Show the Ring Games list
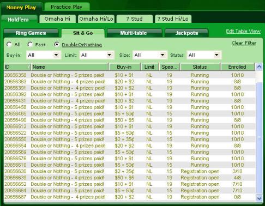The height and width of the screenshot is (206, 265). click(x=31, y=33)
